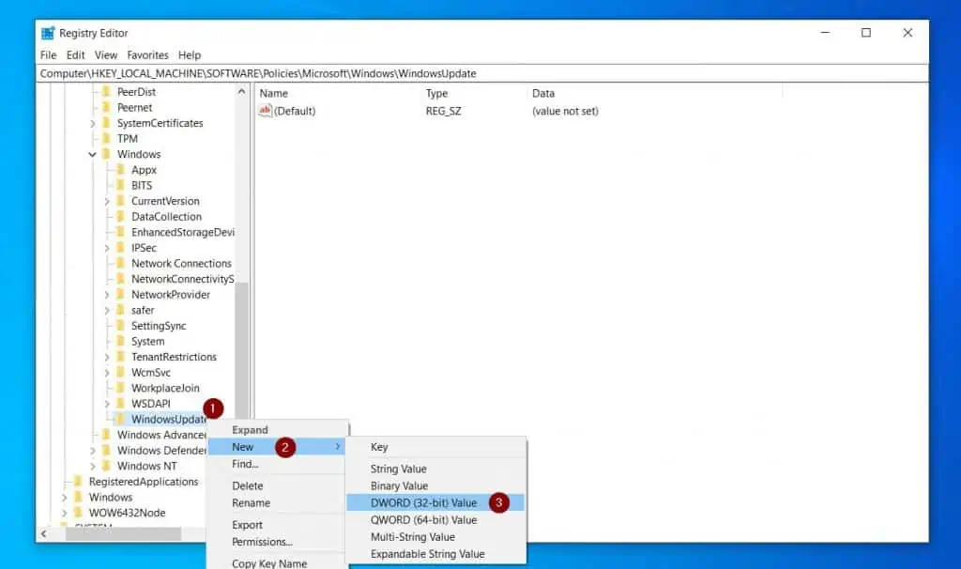Select the Windows Defender tree item

click(161, 450)
